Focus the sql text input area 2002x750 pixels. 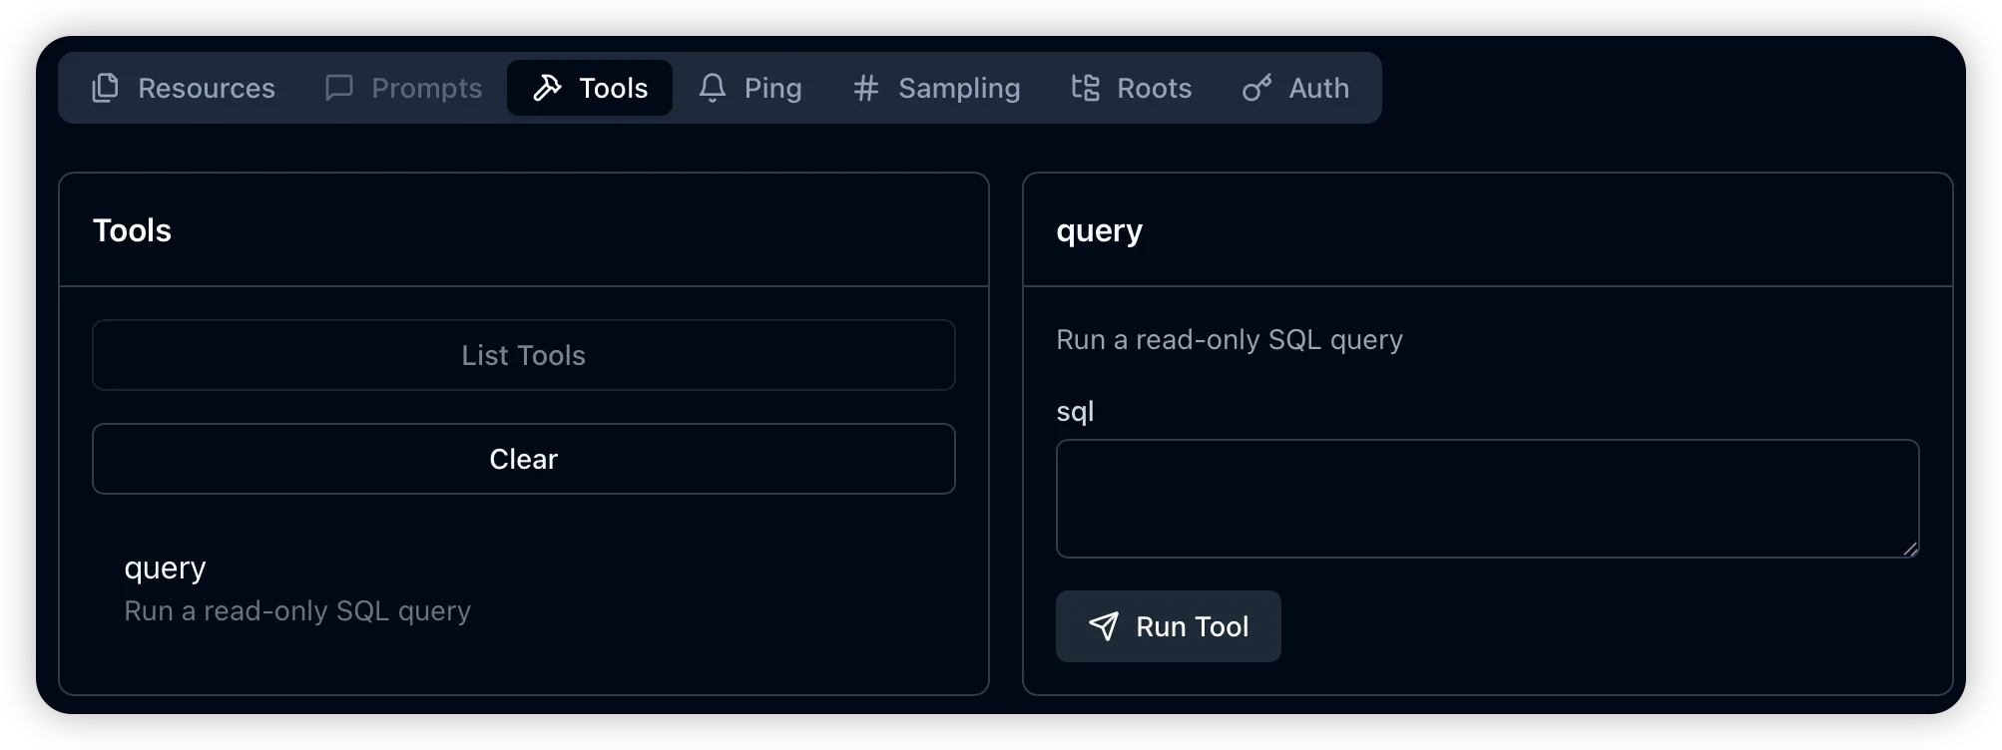point(1486,499)
